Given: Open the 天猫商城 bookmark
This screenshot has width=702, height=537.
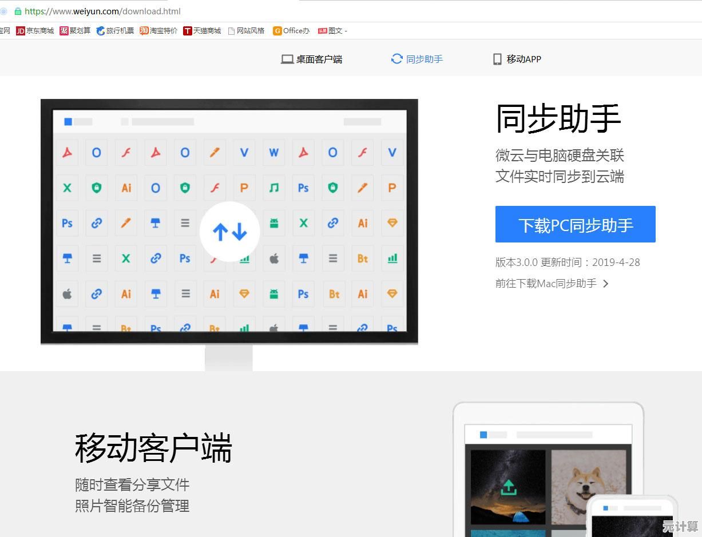Looking at the screenshot, I should click(x=202, y=31).
